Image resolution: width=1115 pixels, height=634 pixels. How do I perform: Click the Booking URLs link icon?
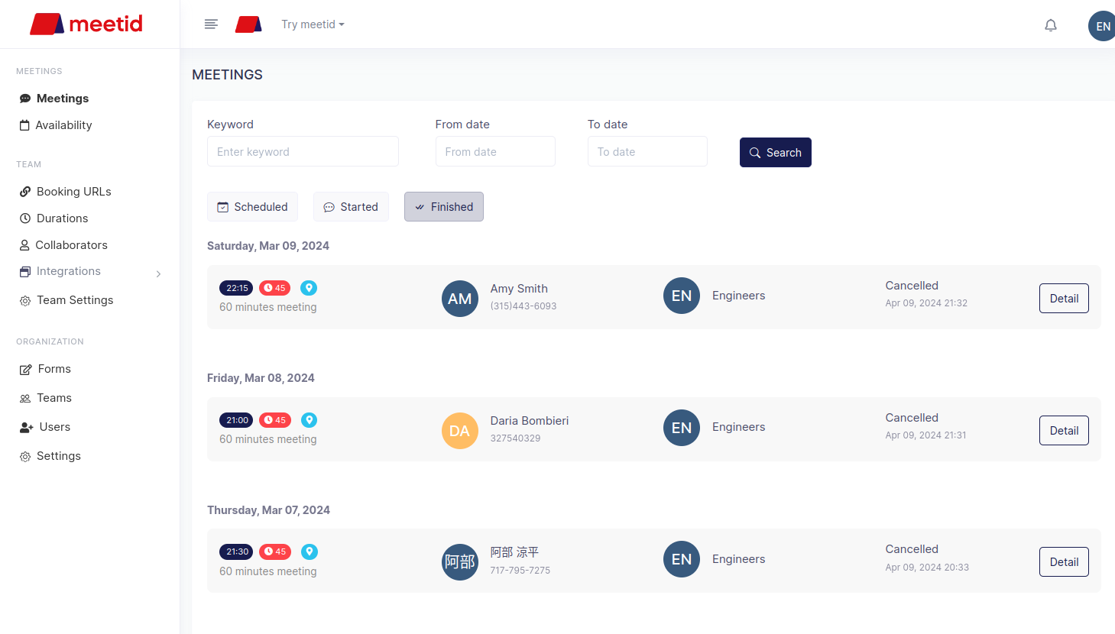(x=25, y=192)
